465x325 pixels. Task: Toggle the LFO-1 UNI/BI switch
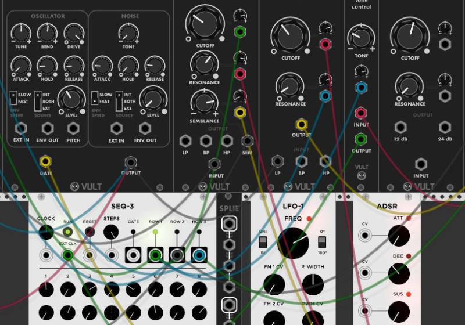pyautogui.click(x=262, y=243)
